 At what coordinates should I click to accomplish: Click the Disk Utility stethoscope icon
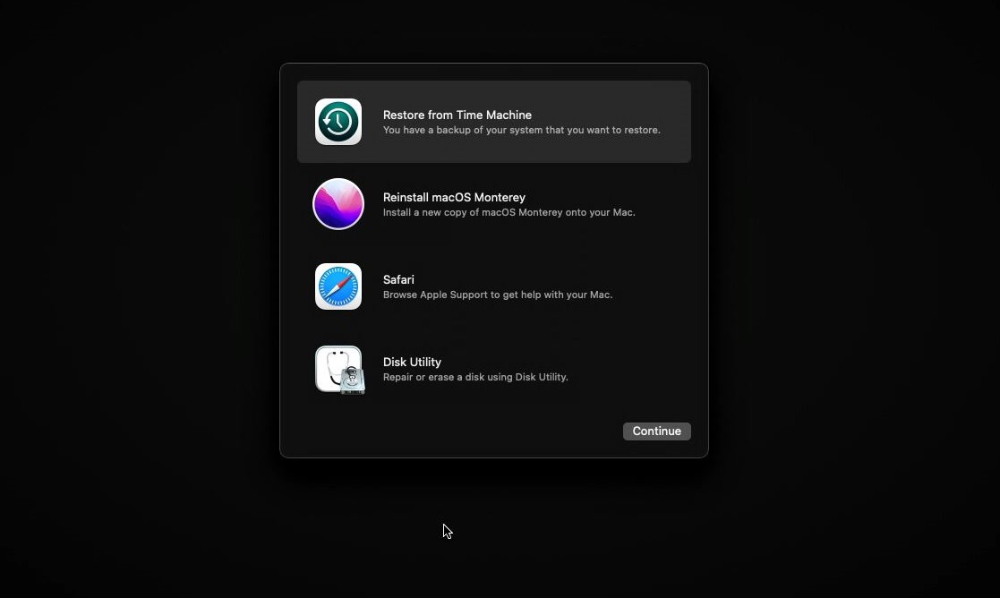coord(337,367)
